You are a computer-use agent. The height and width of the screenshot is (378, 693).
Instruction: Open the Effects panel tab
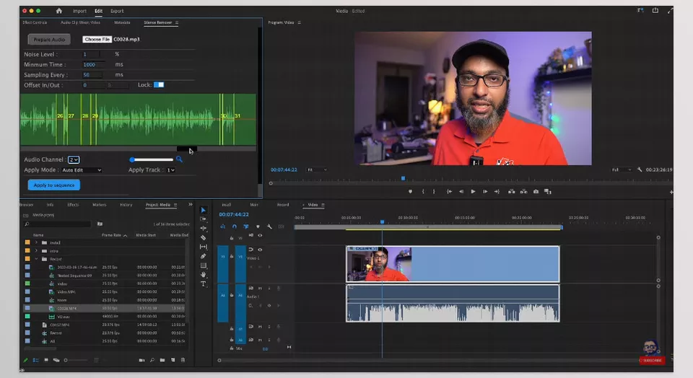73,205
